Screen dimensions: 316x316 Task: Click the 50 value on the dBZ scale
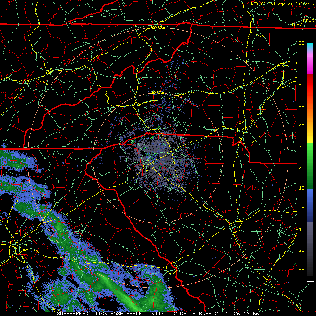302,105
